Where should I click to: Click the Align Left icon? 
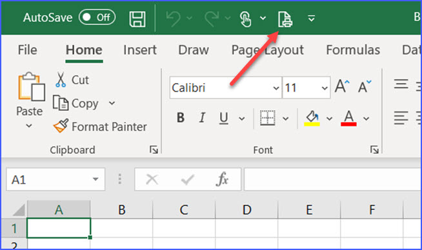point(401,118)
